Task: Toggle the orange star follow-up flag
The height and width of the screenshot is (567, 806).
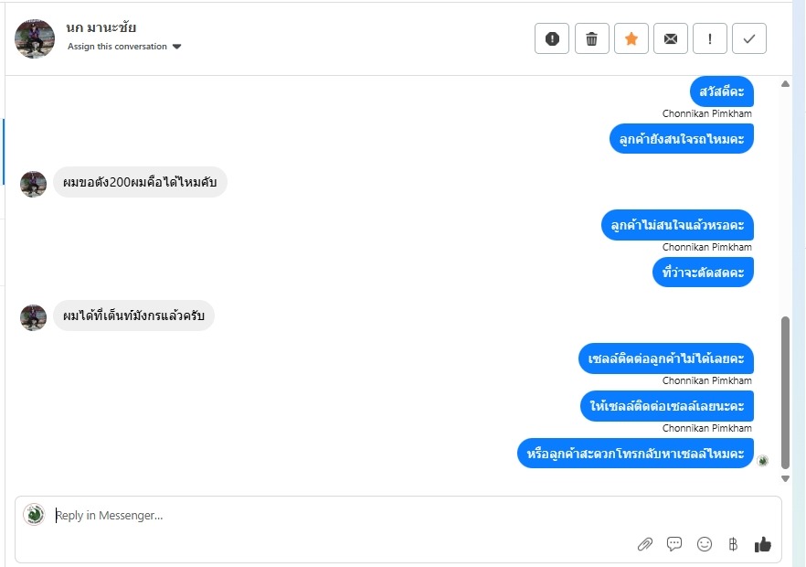Action: (631, 38)
